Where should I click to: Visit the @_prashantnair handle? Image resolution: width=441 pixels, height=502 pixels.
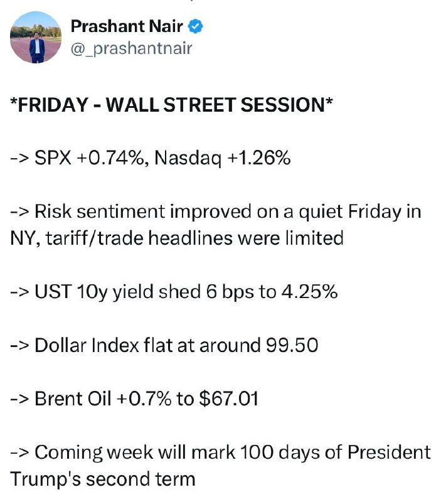(131, 49)
